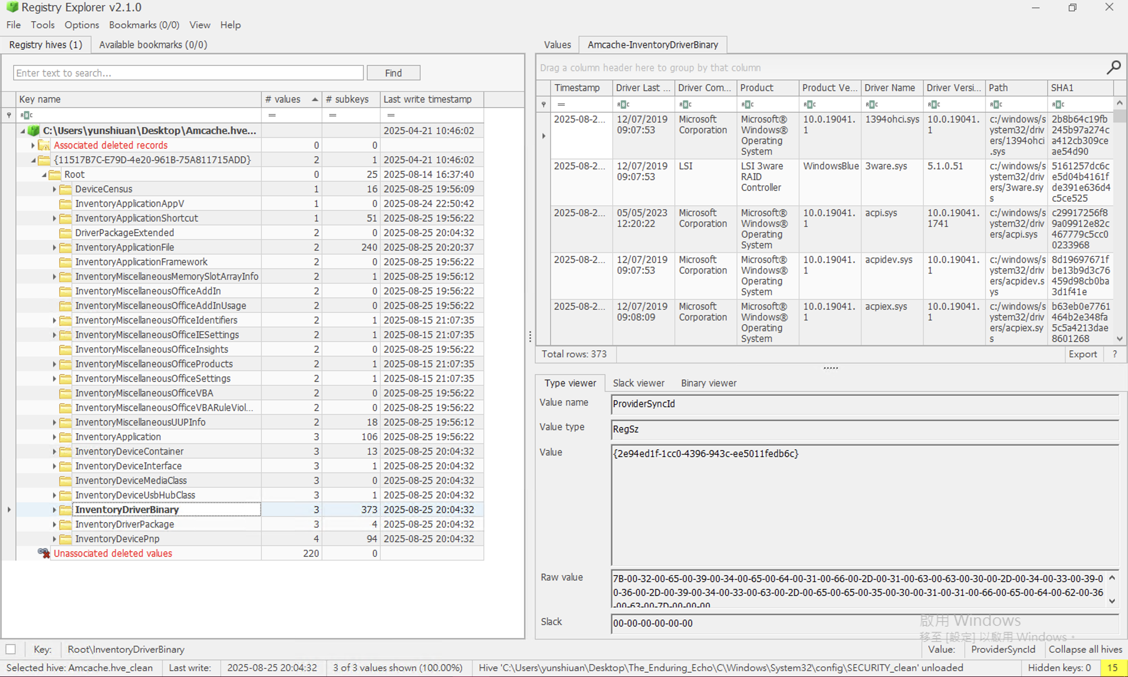Click the Timestamp column filter equals icon

(561, 104)
